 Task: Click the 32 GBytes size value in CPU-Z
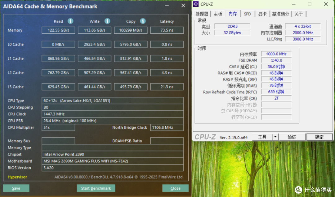point(232,33)
